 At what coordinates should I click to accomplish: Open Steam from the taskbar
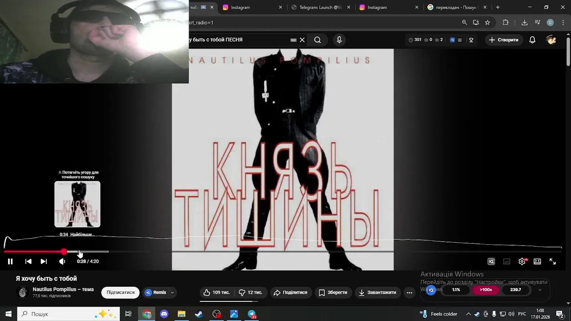click(199, 314)
